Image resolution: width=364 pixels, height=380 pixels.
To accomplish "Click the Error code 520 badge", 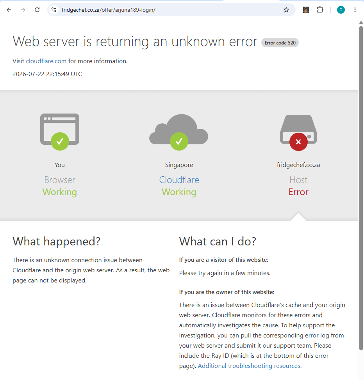I will (280, 43).
